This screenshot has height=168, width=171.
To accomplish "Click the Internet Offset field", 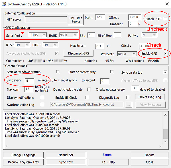I will pyautogui.click(x=135, y=17).
